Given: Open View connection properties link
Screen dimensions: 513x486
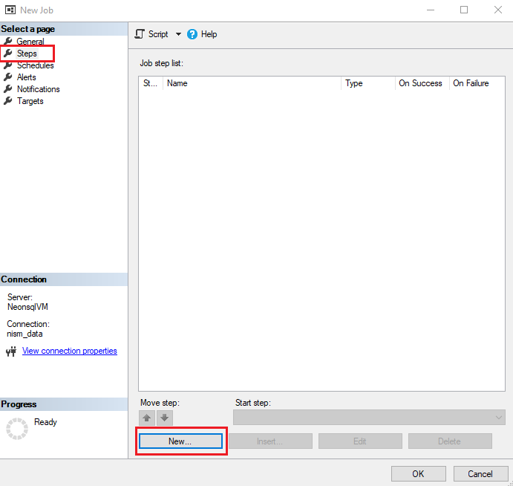Looking at the screenshot, I should tap(70, 351).
